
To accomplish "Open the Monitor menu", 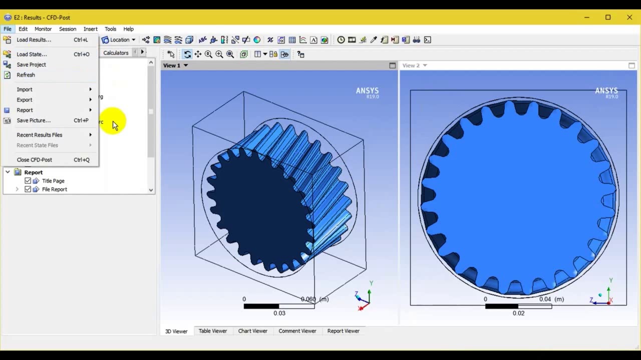I will point(43,29).
